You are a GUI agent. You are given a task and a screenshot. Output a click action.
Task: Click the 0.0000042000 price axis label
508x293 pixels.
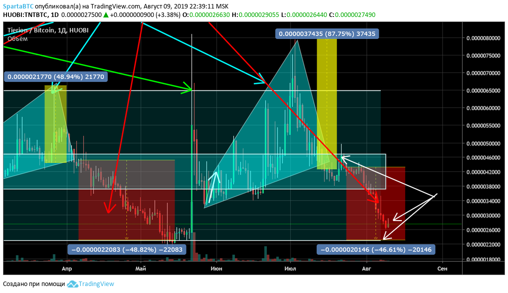pos(483,172)
